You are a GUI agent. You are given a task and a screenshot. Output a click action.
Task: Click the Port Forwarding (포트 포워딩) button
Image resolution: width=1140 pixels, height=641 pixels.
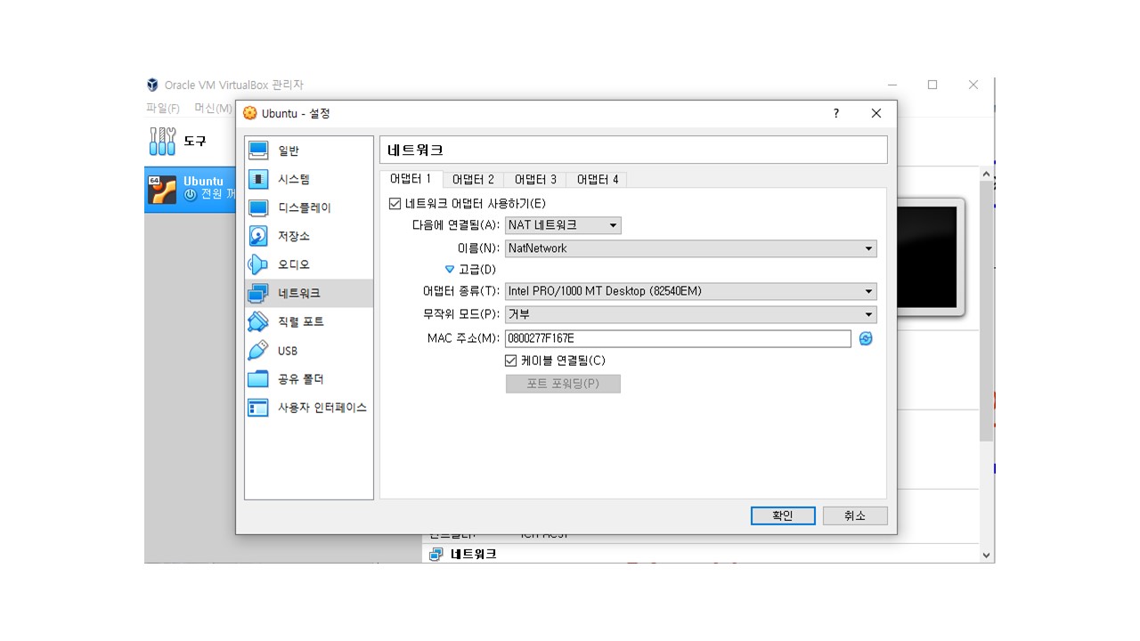(563, 384)
